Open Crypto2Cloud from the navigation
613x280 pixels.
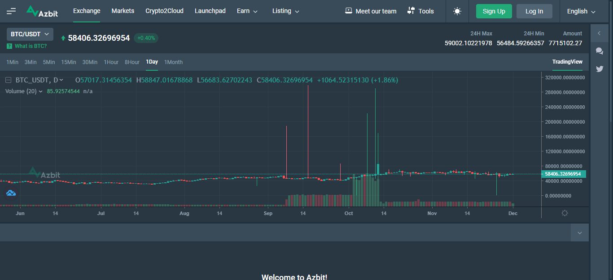[165, 11]
